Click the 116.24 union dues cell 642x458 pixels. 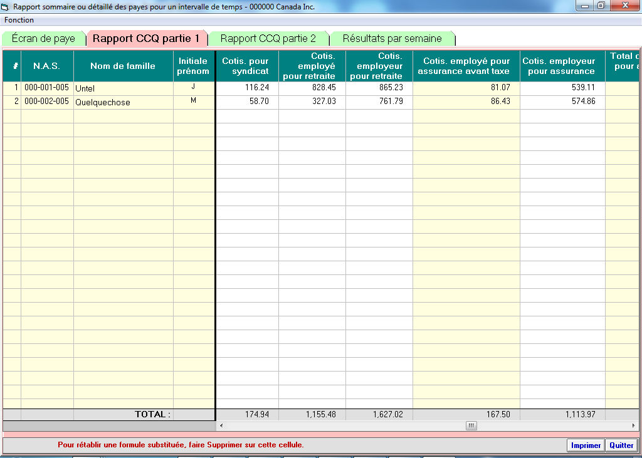[246, 88]
